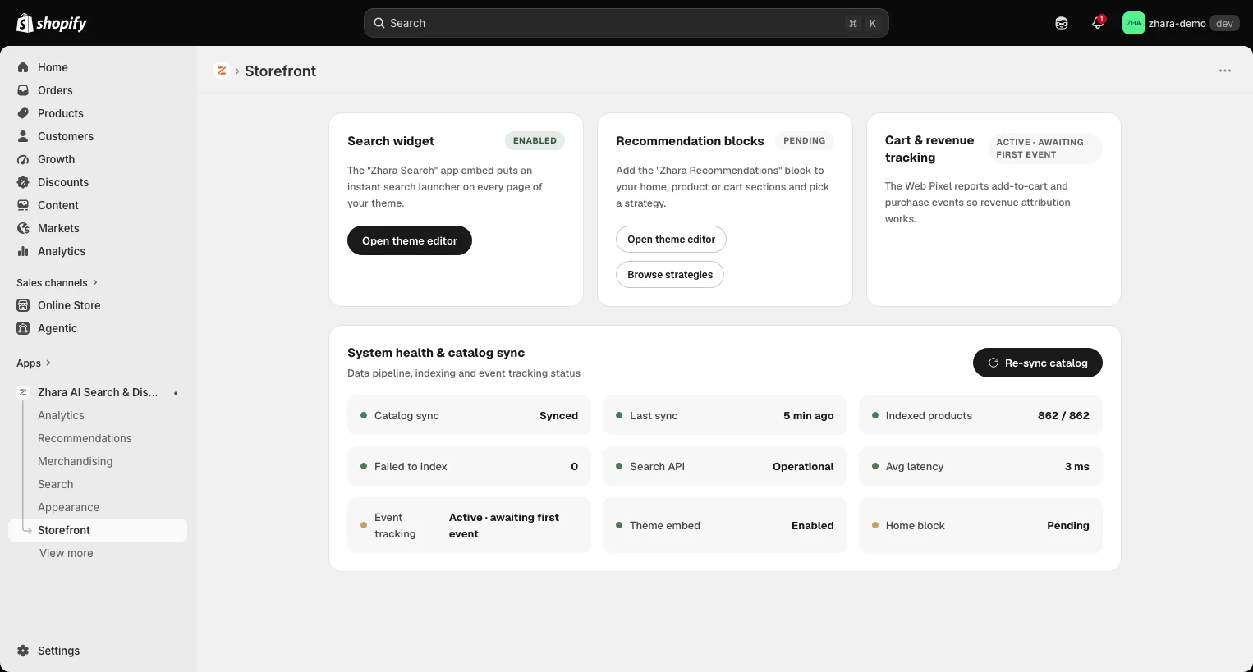Click the Orders inbox icon
This screenshot has width=1253, height=672.
tap(23, 90)
